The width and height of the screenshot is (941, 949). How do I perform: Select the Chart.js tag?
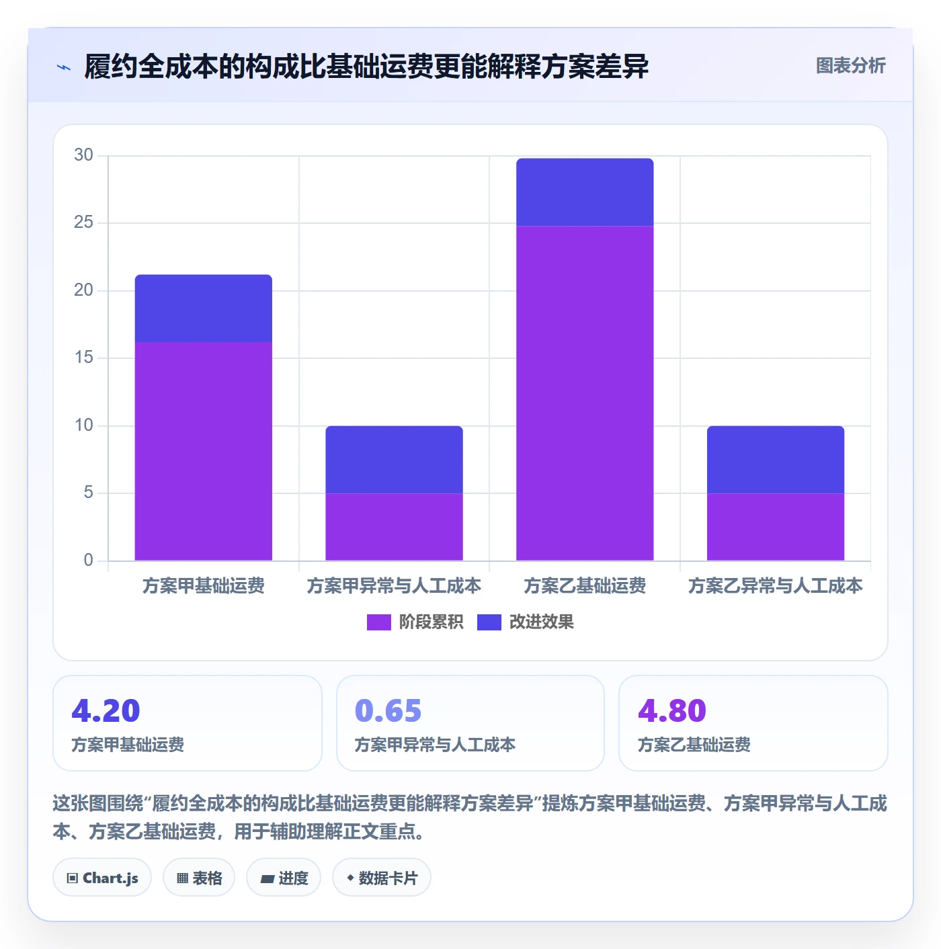102,878
